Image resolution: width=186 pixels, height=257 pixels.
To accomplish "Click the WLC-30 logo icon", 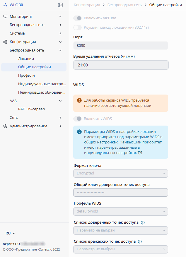I will [x=5, y=5].
